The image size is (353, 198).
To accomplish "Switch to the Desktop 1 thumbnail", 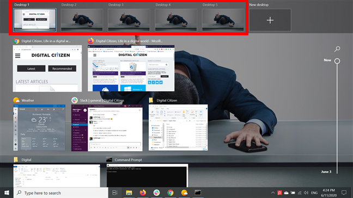I will click(35, 20).
